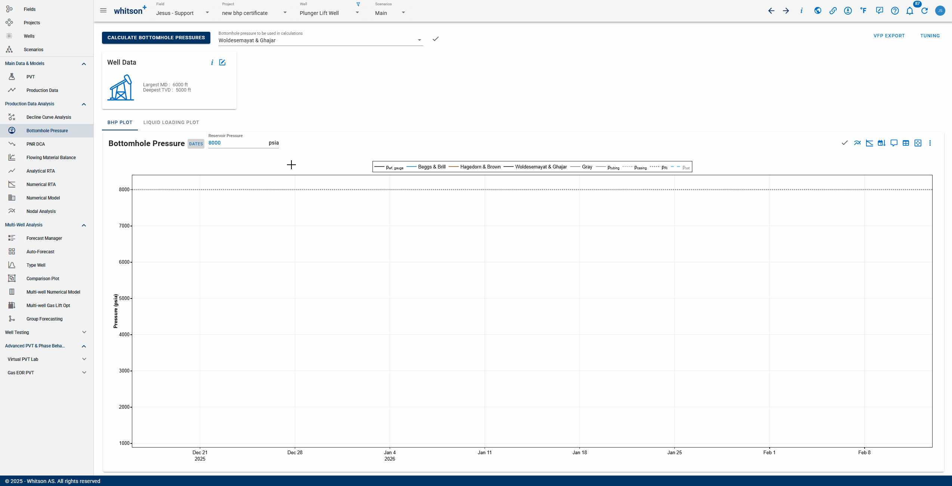Open the notifications bell
This screenshot has width=952, height=486.
click(909, 11)
